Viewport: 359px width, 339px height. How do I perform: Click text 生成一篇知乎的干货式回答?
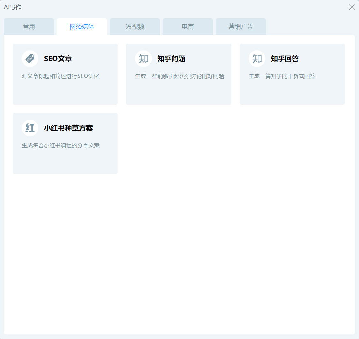click(x=282, y=76)
